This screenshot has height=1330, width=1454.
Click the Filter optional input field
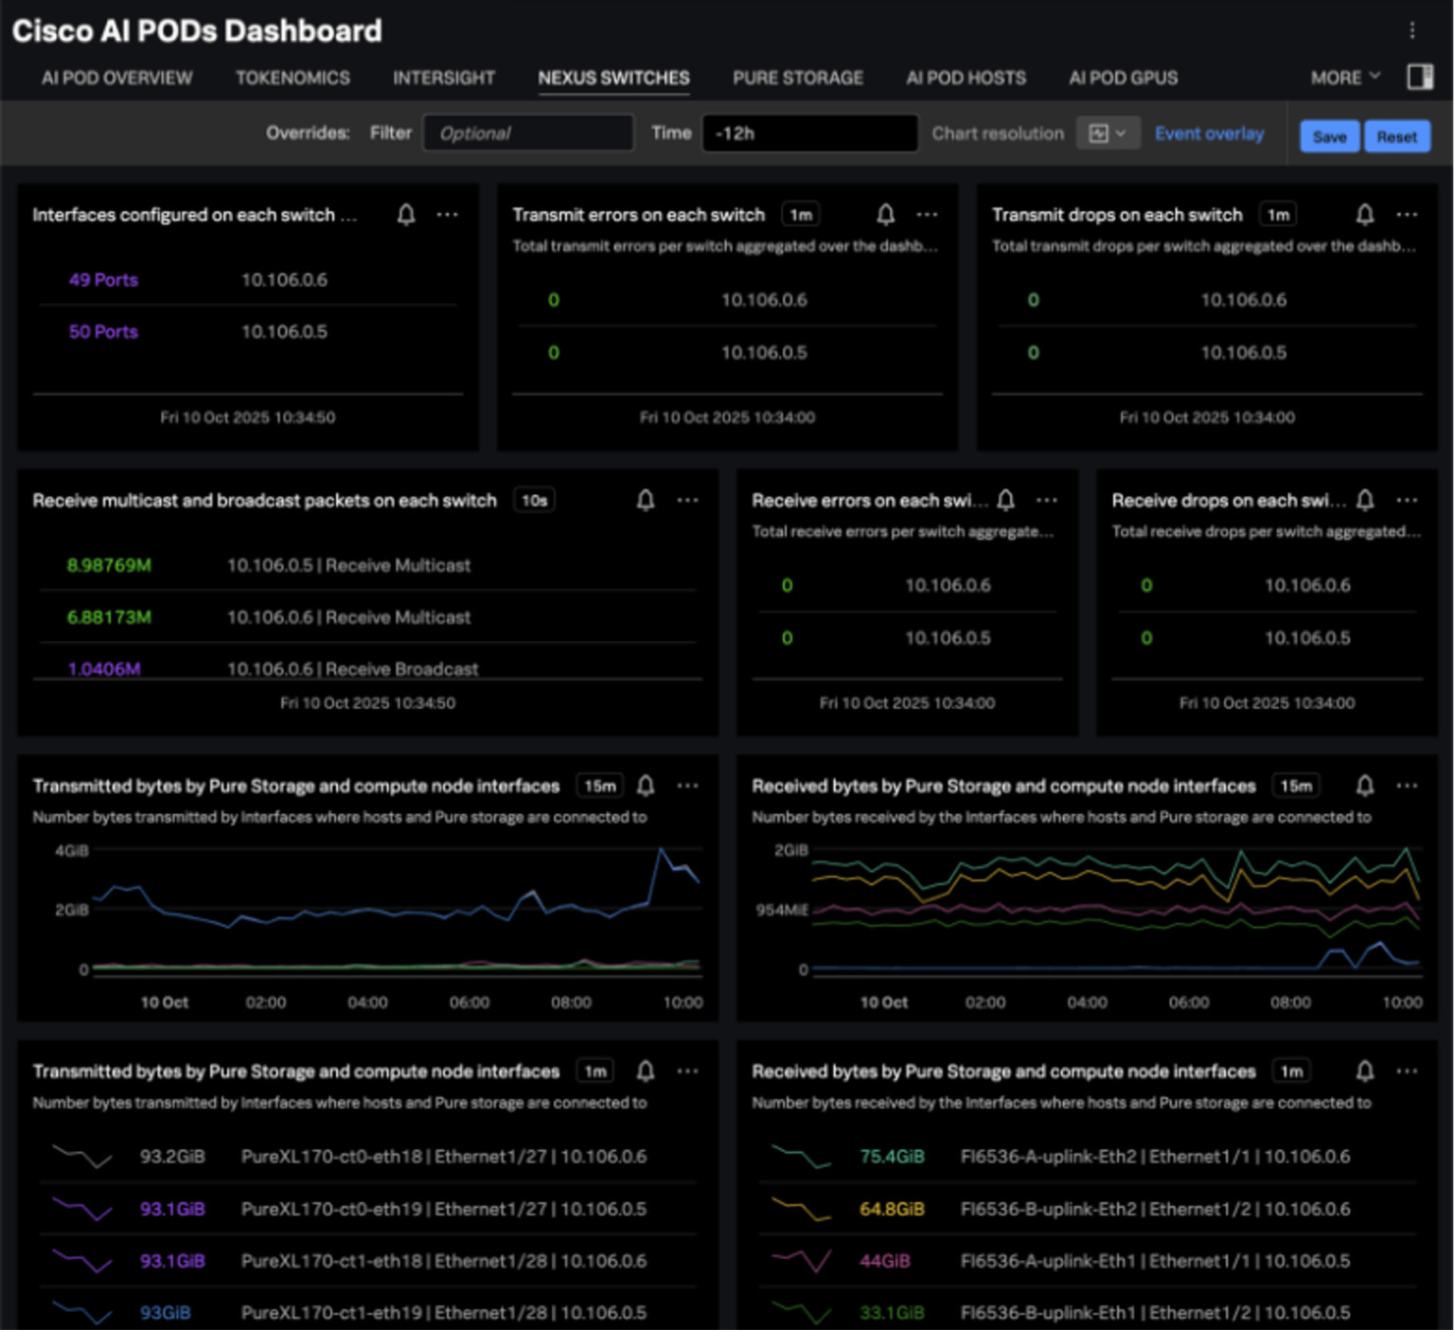[527, 133]
